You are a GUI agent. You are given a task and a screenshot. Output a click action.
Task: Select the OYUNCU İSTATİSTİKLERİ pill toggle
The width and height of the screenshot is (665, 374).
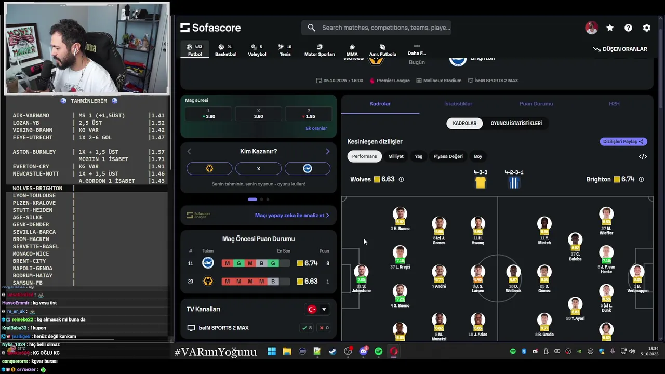[516, 123]
